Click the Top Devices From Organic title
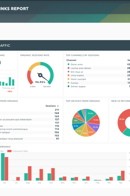The height and width of the screenshot is (196, 130). point(83,101)
